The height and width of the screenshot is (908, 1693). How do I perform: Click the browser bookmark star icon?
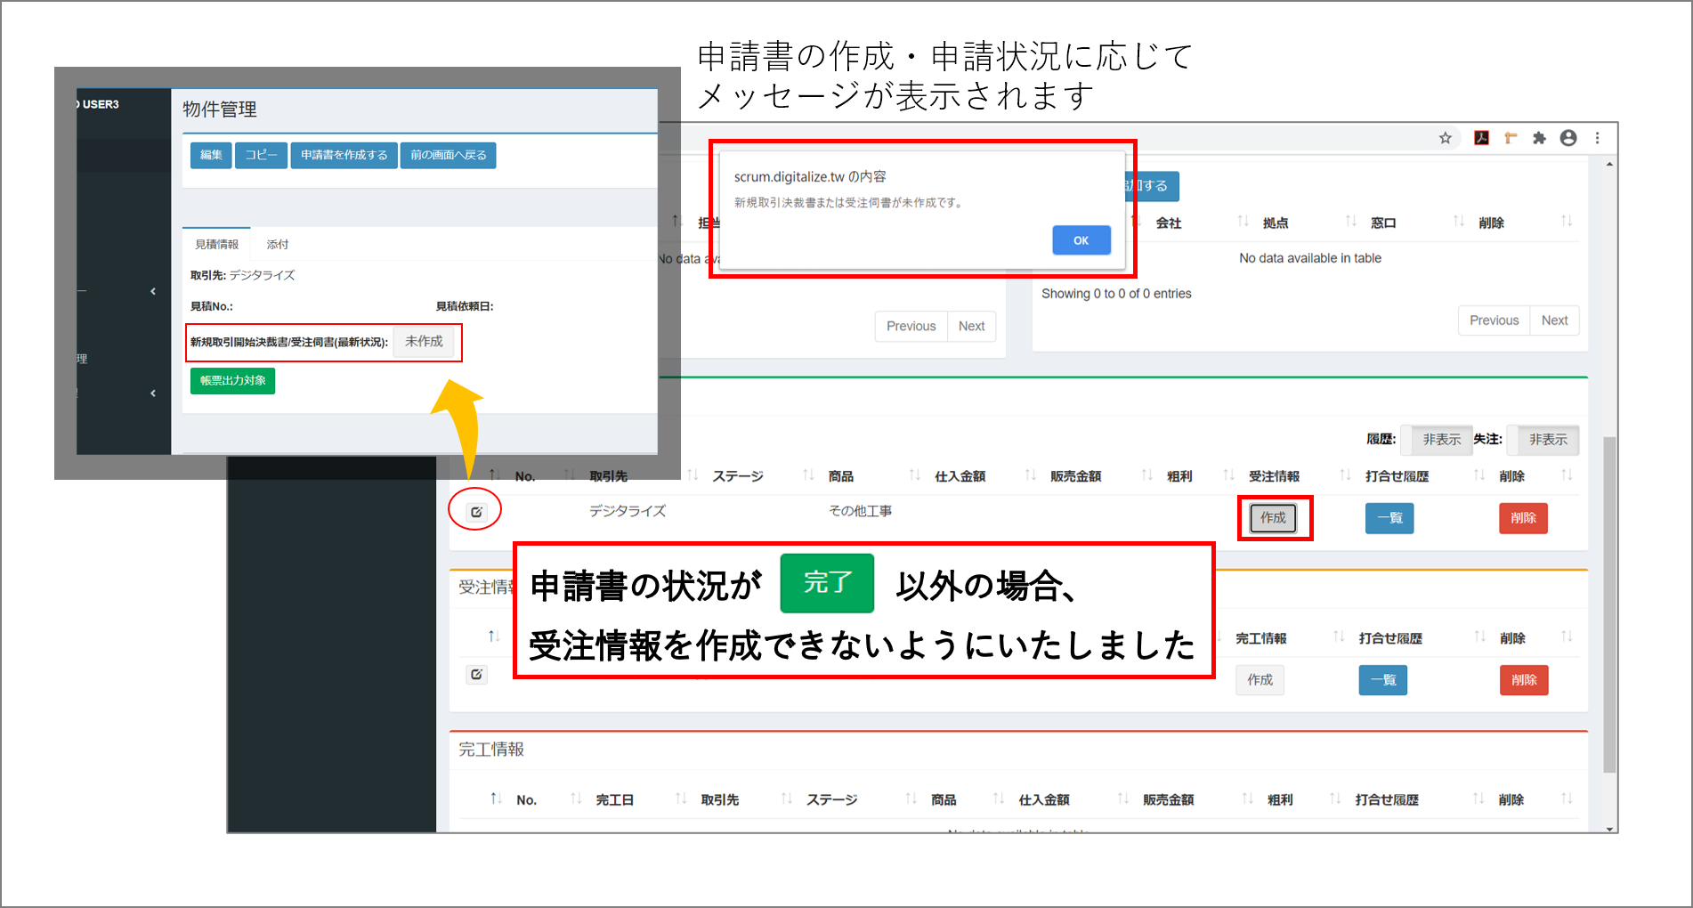1445,138
